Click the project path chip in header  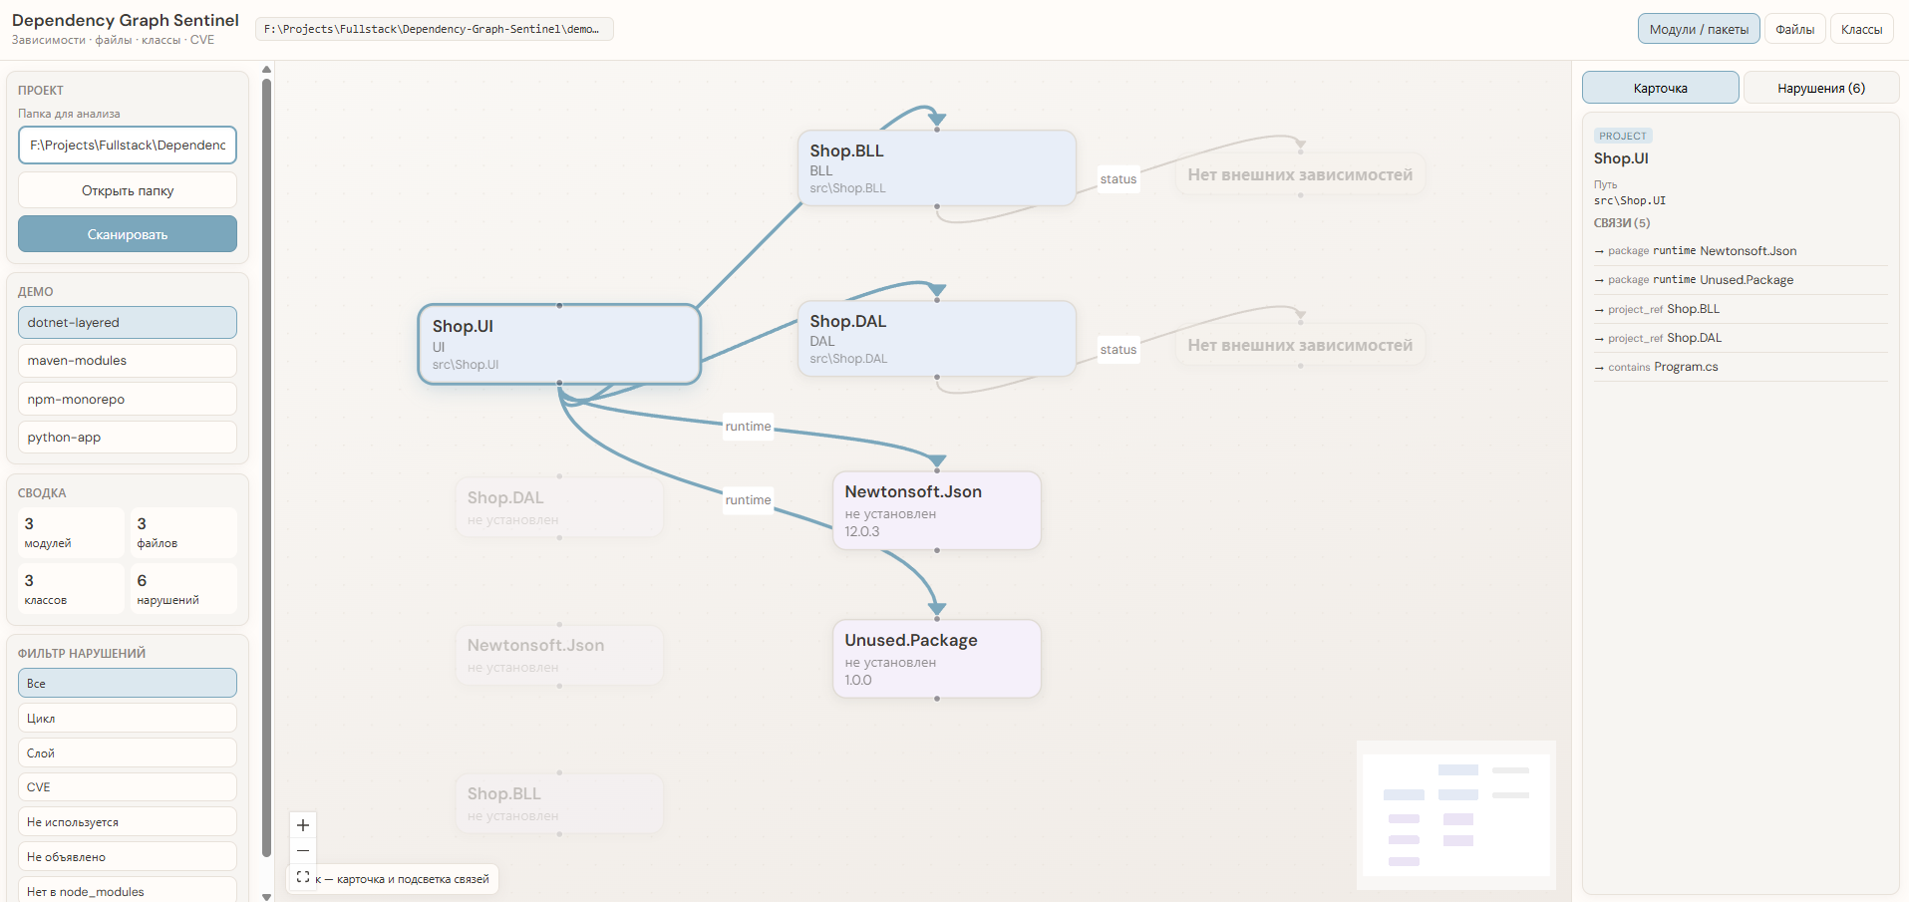(x=434, y=29)
